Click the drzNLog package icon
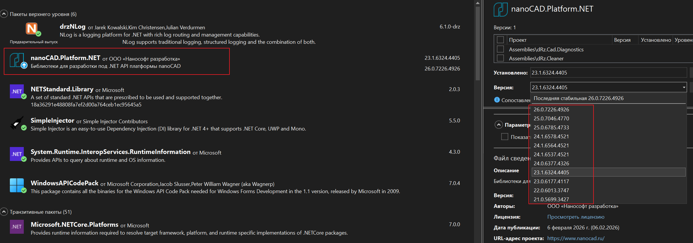The width and height of the screenshot is (693, 243). tap(32, 29)
